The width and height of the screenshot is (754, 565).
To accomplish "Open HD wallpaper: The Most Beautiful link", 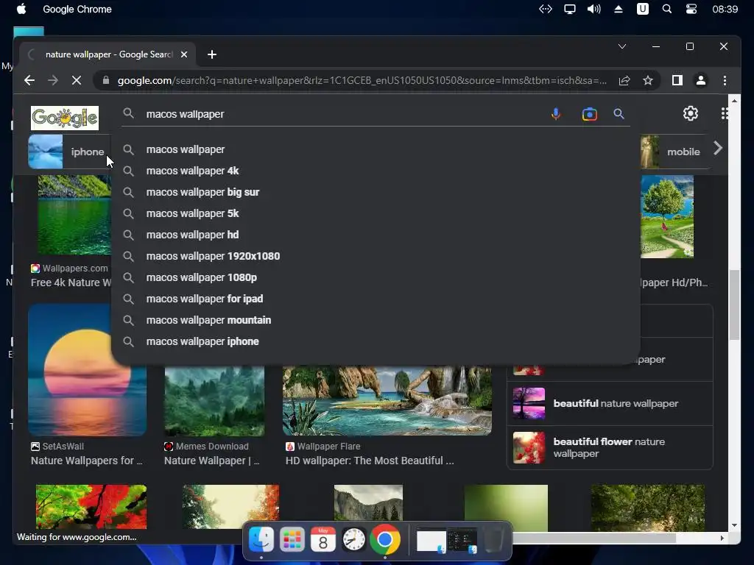I will coord(370,461).
